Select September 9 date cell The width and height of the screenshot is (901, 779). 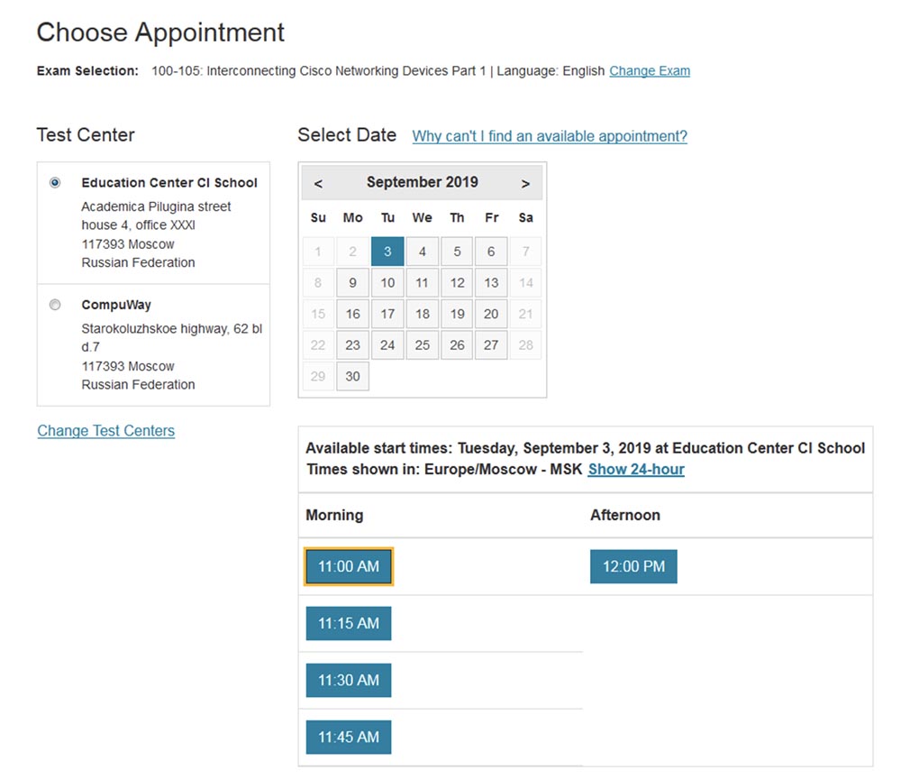tap(353, 283)
